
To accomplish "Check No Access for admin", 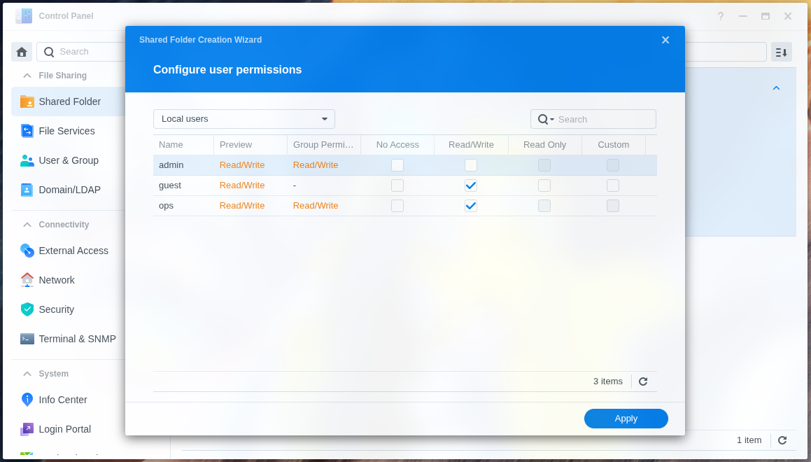I will [397, 165].
